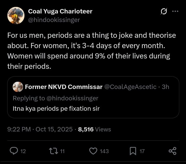Click the @CoalAgeAscetic handle

point(130,87)
